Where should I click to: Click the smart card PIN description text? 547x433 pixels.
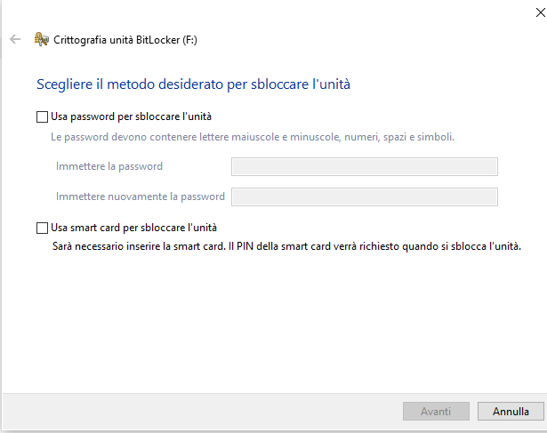286,246
